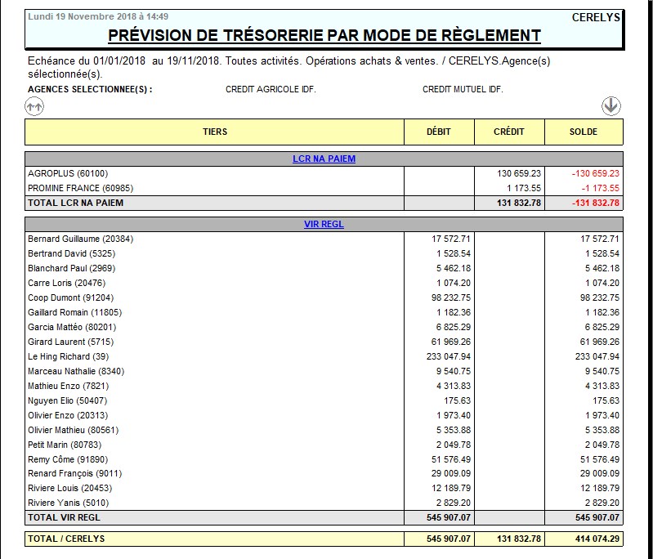653x559 pixels.
Task: Click the DÉBIT column header
Action: [x=439, y=132]
